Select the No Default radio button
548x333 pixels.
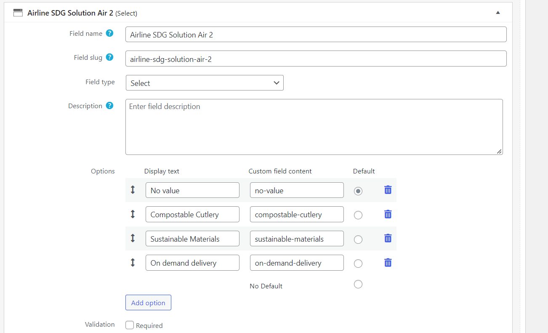coord(358,284)
